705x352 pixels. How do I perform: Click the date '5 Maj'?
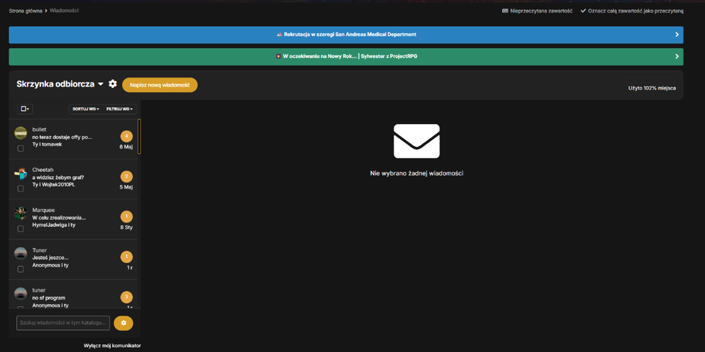[x=126, y=187]
